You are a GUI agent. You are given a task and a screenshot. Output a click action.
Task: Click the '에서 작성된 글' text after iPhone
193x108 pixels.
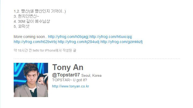click(65, 50)
